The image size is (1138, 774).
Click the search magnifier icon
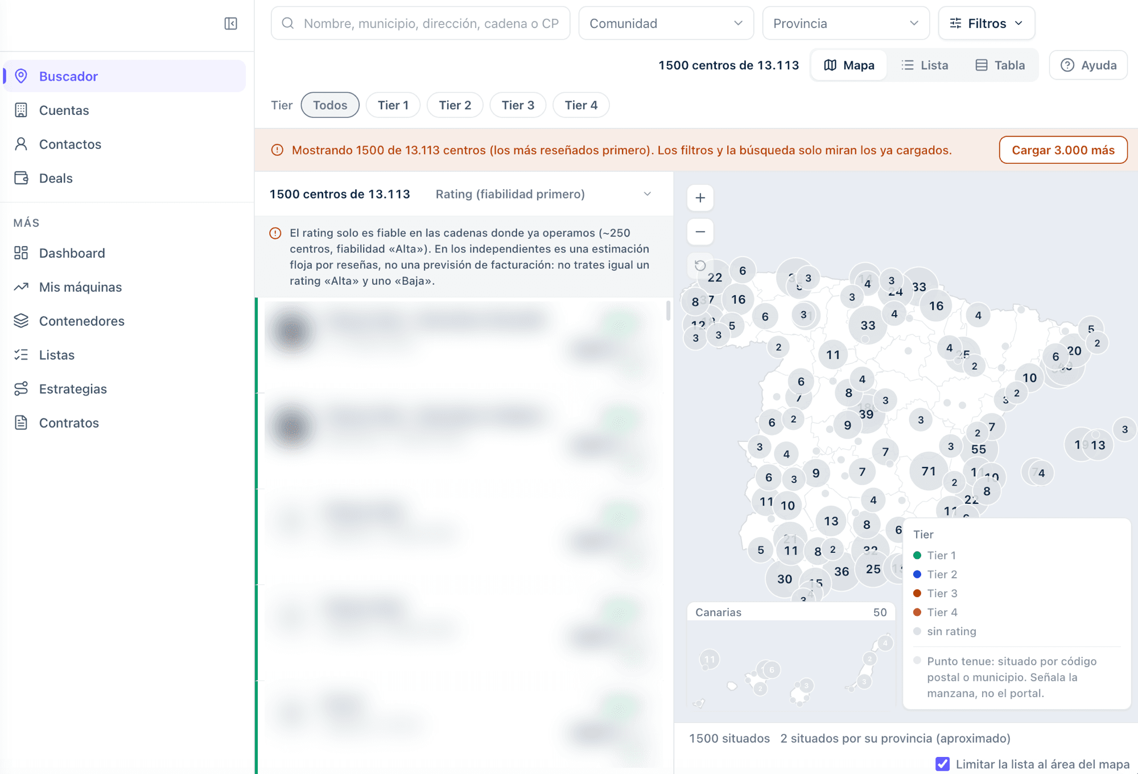pos(288,23)
